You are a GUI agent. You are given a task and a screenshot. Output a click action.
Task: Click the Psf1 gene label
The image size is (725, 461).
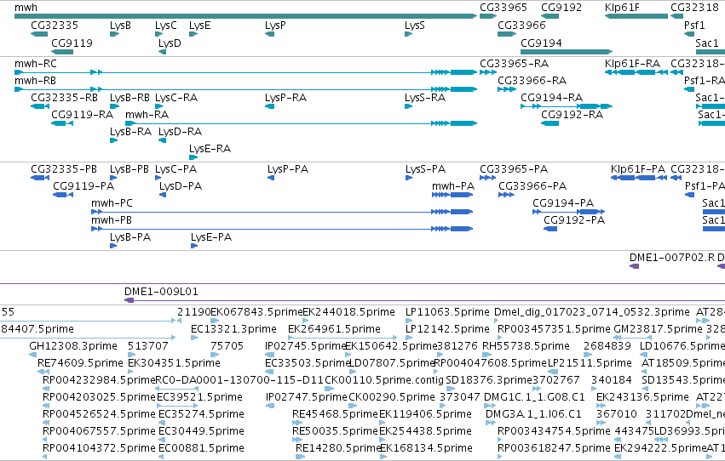pyautogui.click(x=694, y=25)
